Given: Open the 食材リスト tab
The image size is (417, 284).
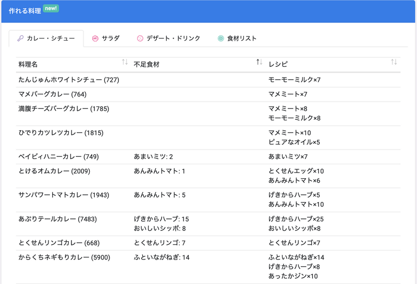Looking at the screenshot, I should (241, 39).
